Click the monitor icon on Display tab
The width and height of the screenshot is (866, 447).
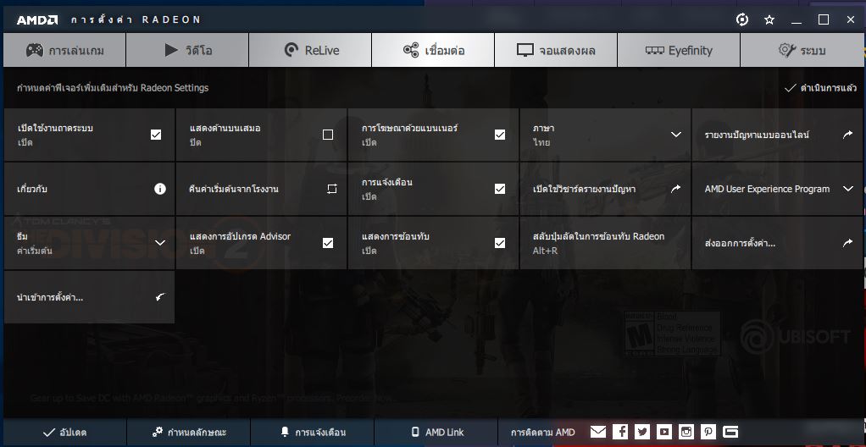pos(525,50)
